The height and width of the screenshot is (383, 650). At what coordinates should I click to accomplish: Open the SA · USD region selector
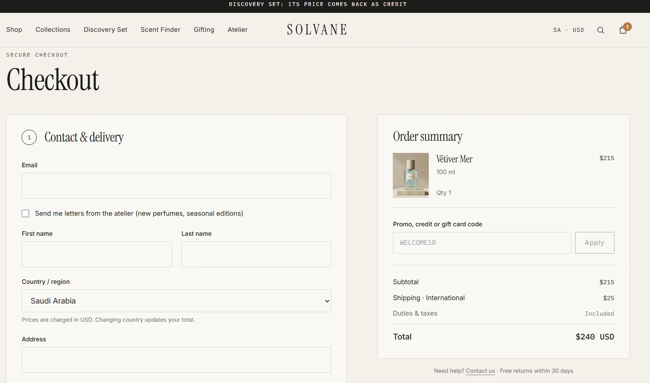pos(569,30)
